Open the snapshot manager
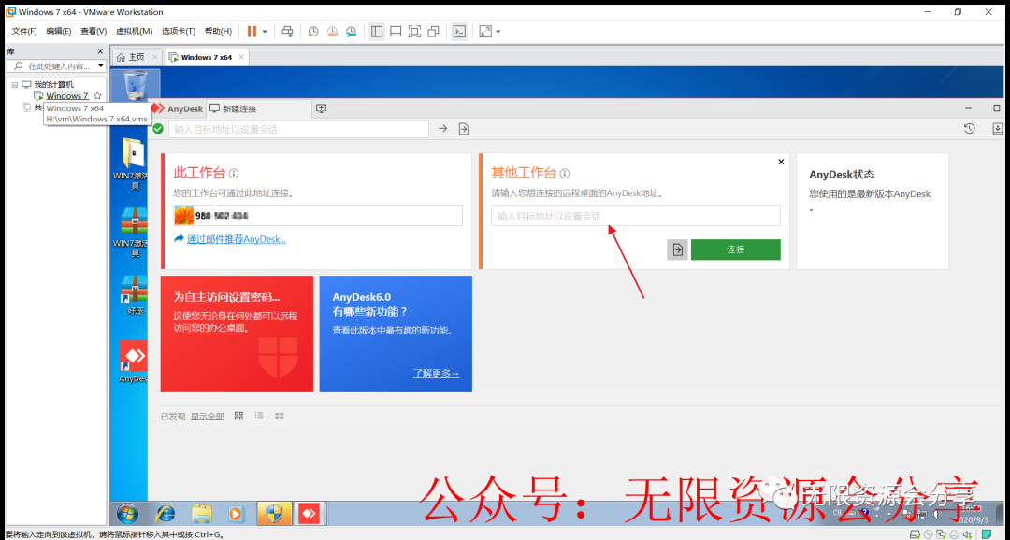1010x540 pixels. 352,31
